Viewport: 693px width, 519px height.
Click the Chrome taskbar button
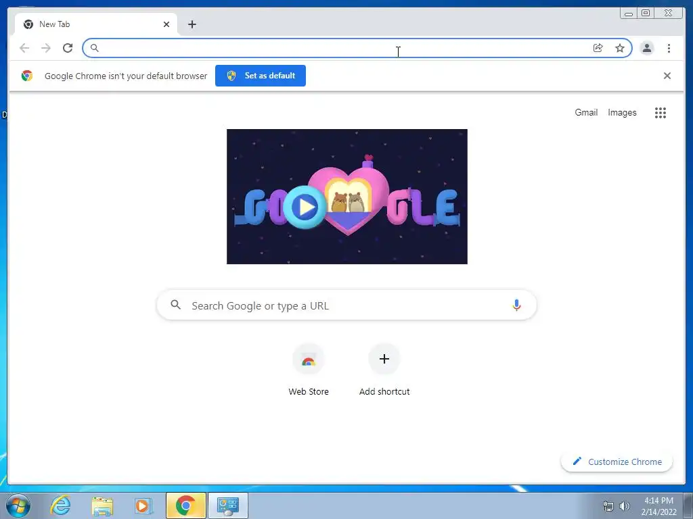pyautogui.click(x=185, y=505)
